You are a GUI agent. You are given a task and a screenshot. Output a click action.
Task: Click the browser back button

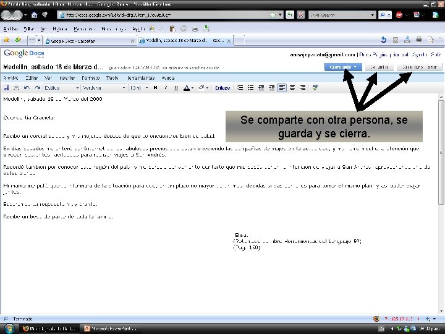click(x=6, y=15)
